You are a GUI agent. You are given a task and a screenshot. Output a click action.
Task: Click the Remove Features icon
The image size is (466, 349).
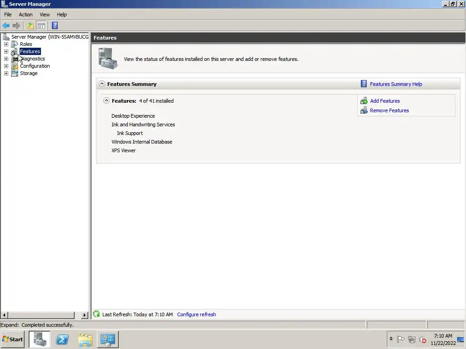pyautogui.click(x=364, y=110)
